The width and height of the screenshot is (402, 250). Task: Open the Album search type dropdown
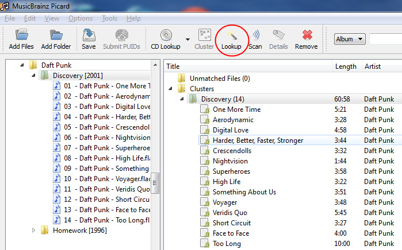point(350,39)
